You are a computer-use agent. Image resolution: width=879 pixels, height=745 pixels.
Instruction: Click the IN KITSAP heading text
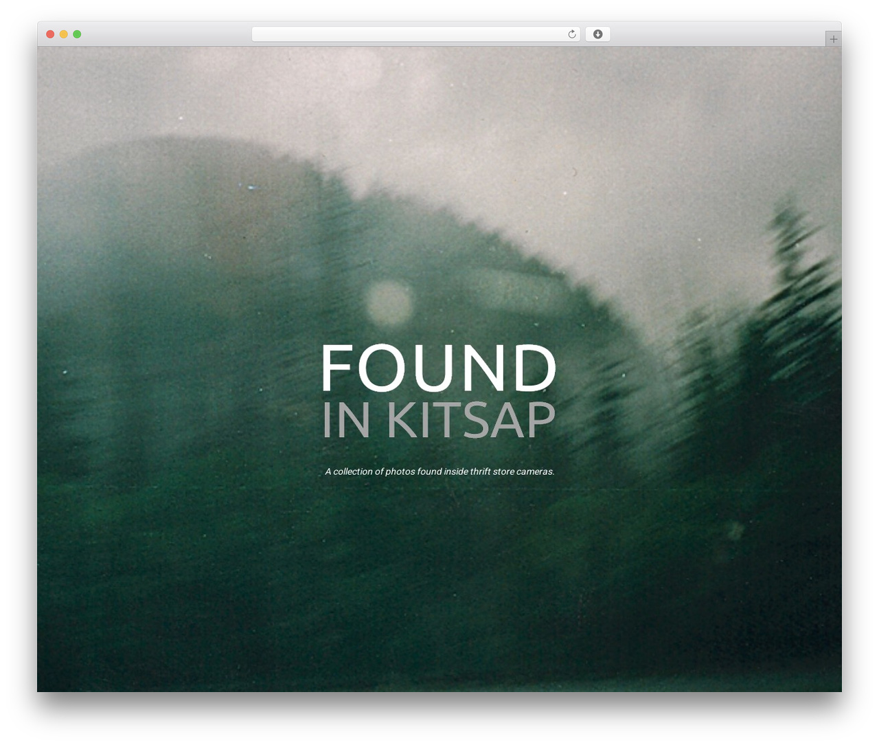click(x=438, y=419)
